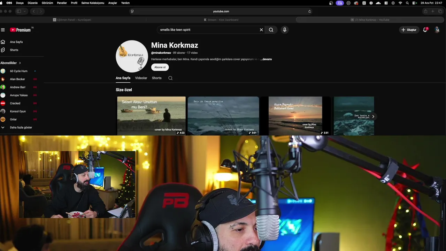Viewport: 446px width, 251px height.
Task: Open the Profil menu
Action: pyautogui.click(x=74, y=3)
